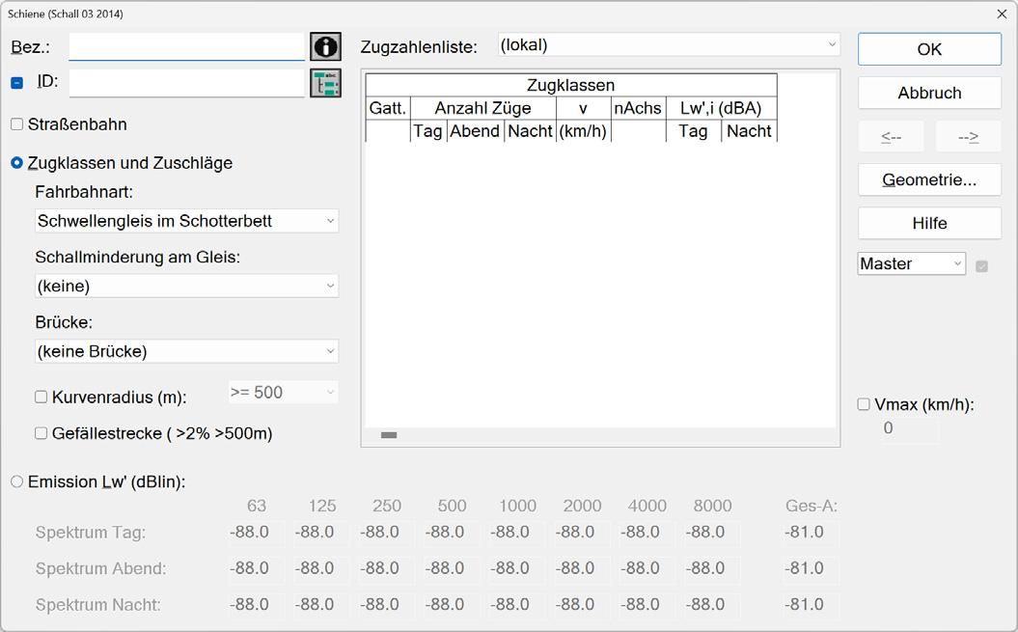1018x632 pixels.
Task: Click Spektrum Tag 63 Hz value field
Action: [257, 533]
